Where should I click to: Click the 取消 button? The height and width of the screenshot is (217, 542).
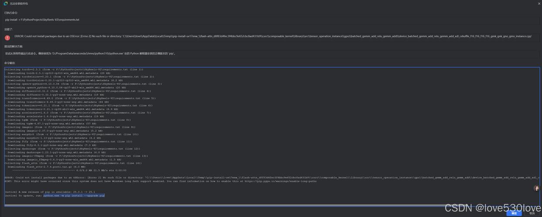(532, 213)
